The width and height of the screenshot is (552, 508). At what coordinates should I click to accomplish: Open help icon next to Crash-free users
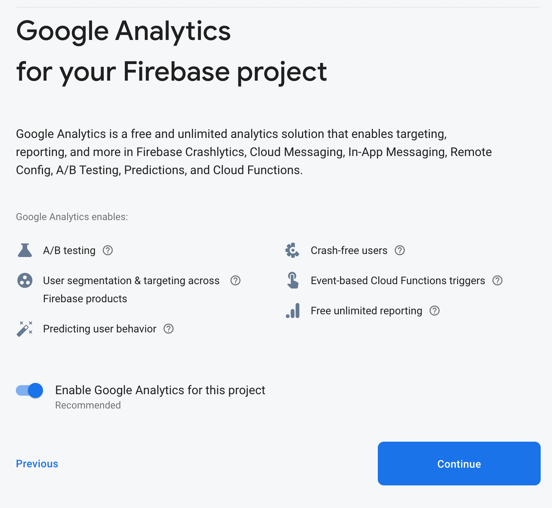click(x=400, y=250)
